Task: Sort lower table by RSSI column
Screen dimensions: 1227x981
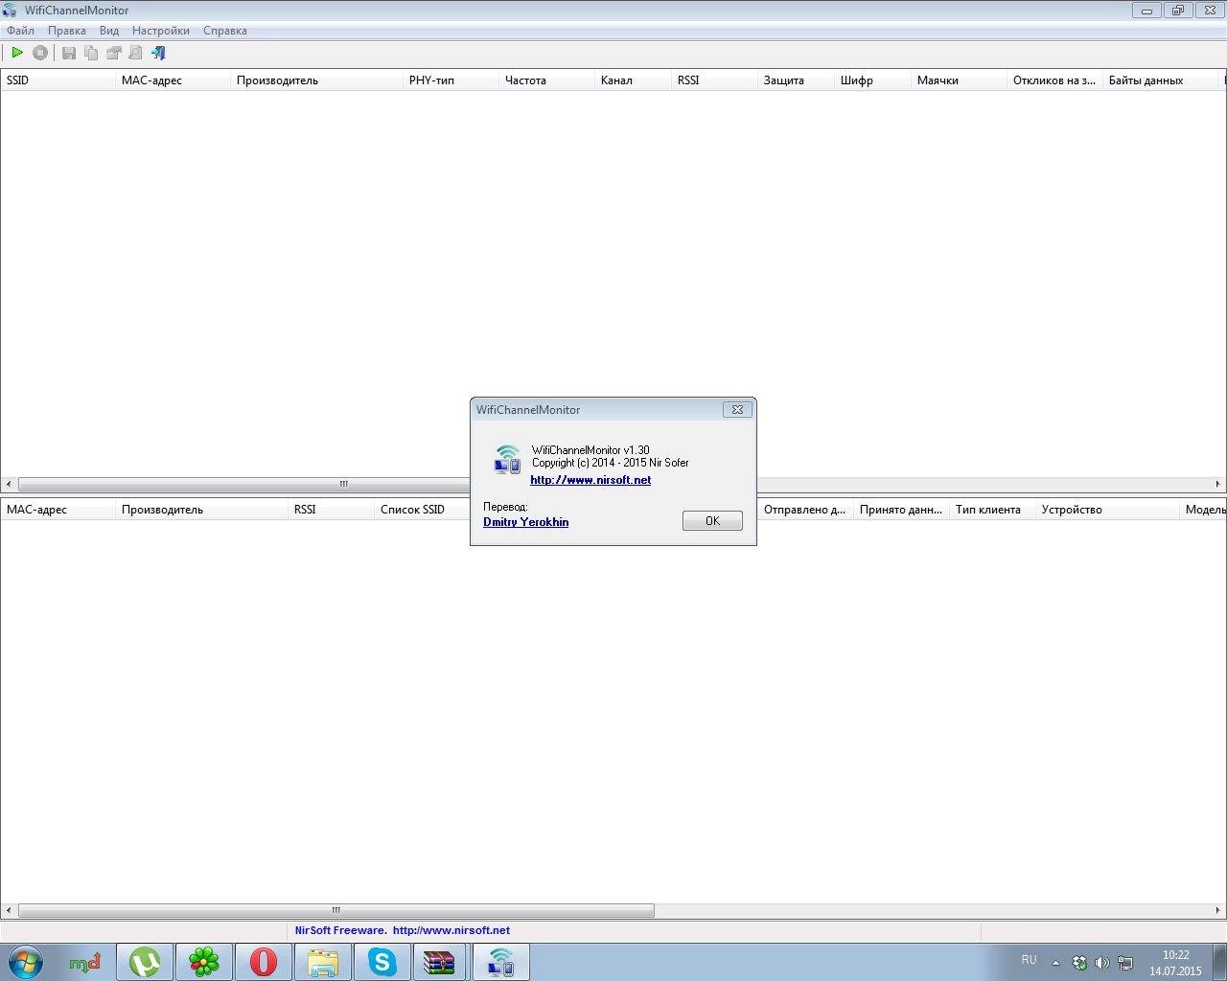Action: pyautogui.click(x=331, y=510)
